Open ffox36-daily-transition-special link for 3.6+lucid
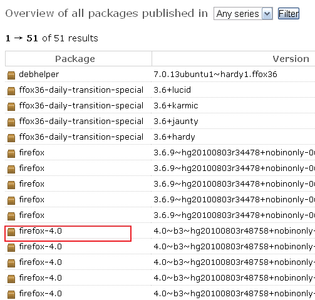This screenshot has width=315, height=300. coord(81,90)
